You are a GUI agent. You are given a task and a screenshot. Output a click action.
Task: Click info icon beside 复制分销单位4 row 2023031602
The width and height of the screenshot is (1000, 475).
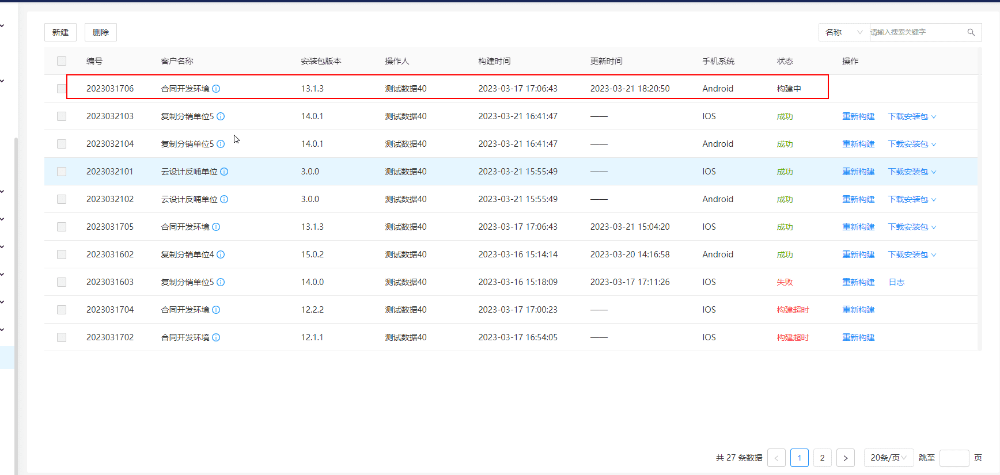coord(221,254)
